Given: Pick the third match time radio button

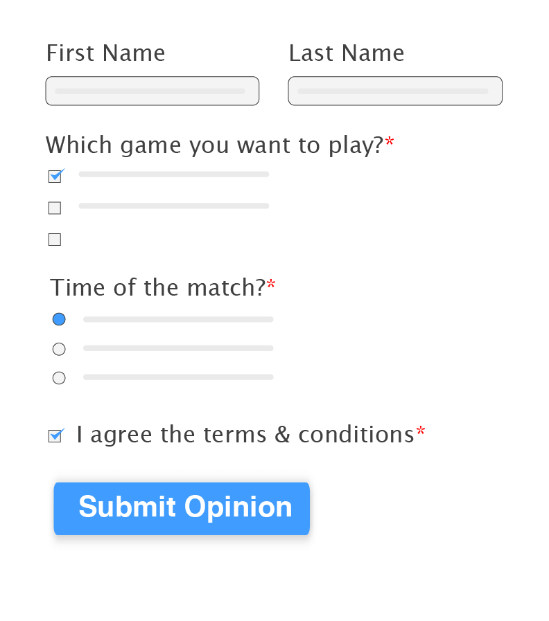Looking at the screenshot, I should point(59,378).
